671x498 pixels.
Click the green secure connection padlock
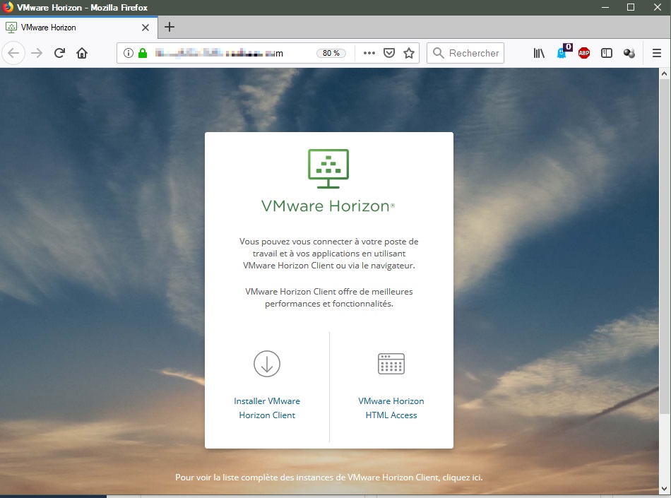click(x=143, y=53)
